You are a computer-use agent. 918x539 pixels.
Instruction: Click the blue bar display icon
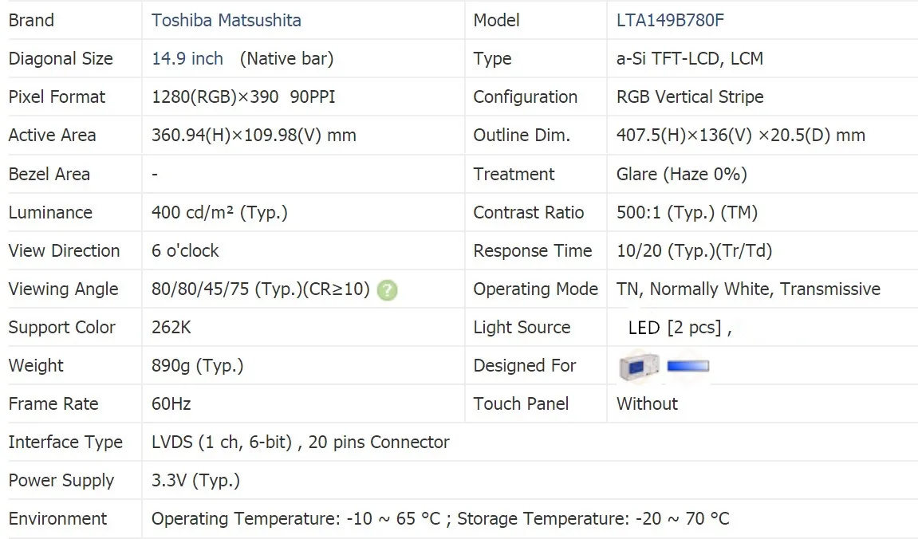coord(688,366)
